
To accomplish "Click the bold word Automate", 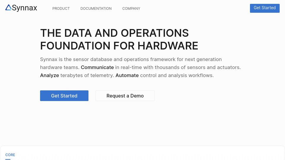I will click(127, 75).
